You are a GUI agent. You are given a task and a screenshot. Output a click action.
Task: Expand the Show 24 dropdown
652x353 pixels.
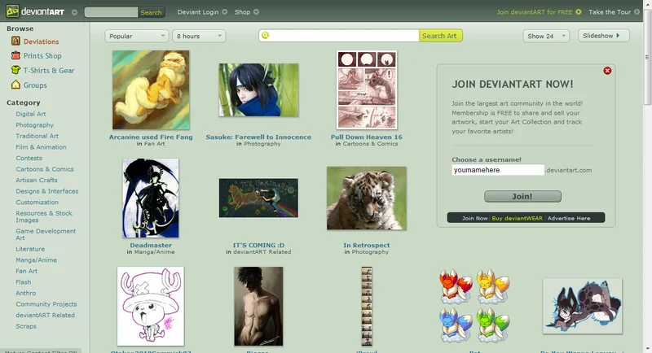(x=546, y=36)
